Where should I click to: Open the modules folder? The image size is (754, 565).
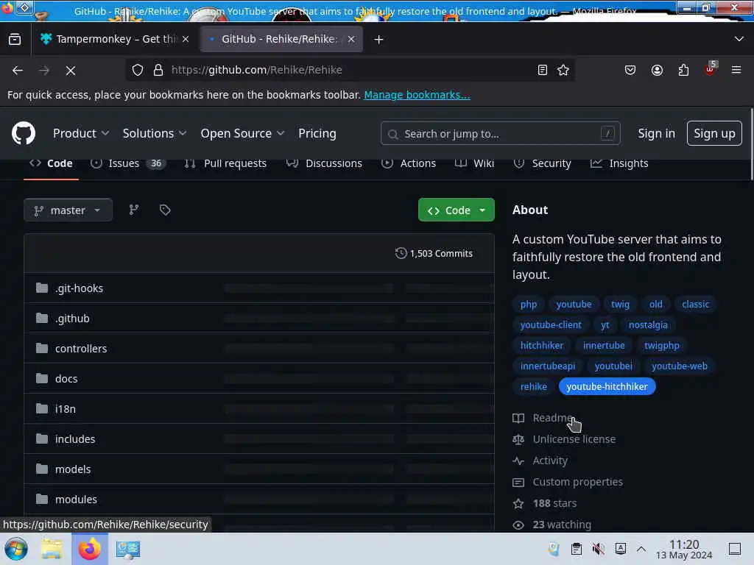tap(76, 500)
